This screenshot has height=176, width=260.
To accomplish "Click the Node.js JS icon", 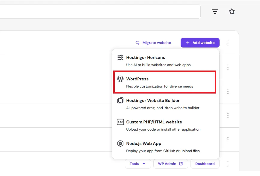I will (121, 143).
